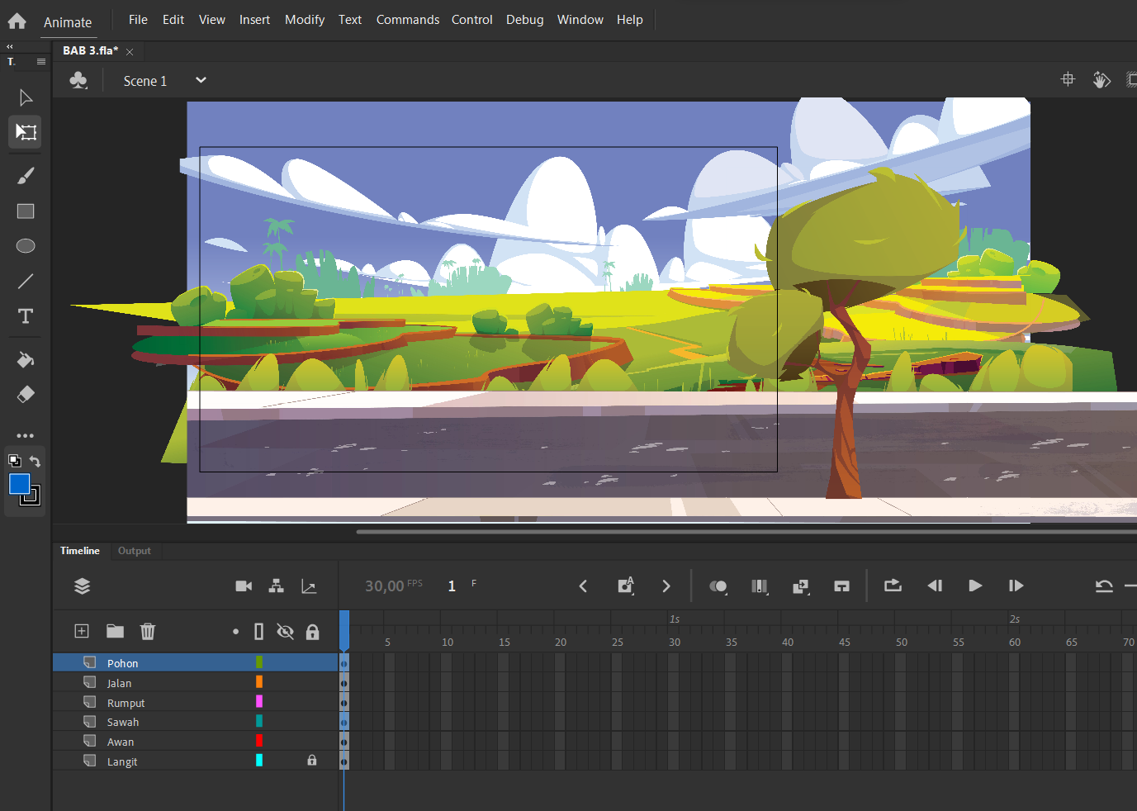Unlock the Langit layer
This screenshot has width=1137, height=811.
(312, 761)
